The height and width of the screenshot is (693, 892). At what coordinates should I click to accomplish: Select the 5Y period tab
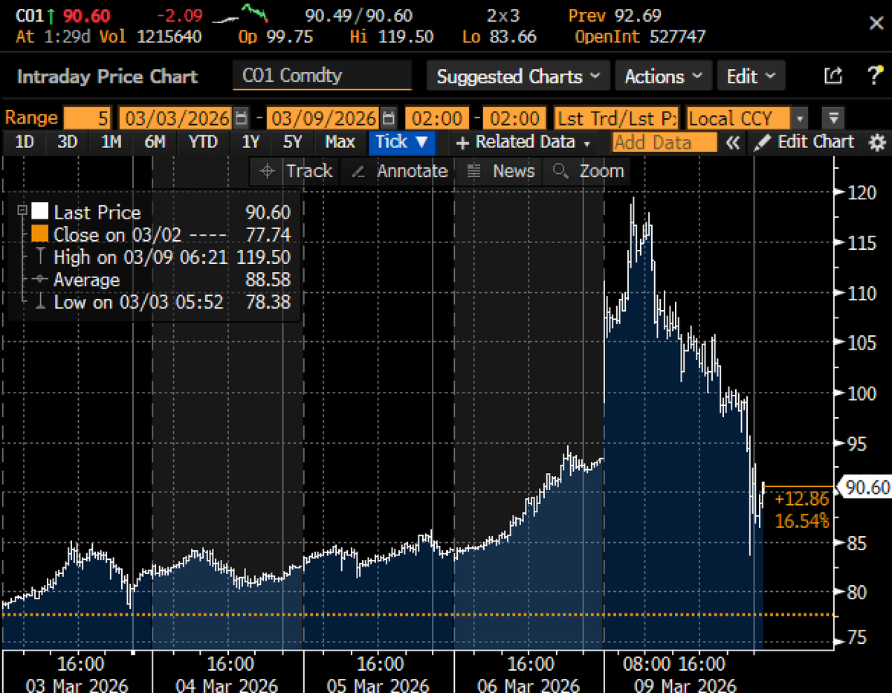pyautogui.click(x=293, y=142)
